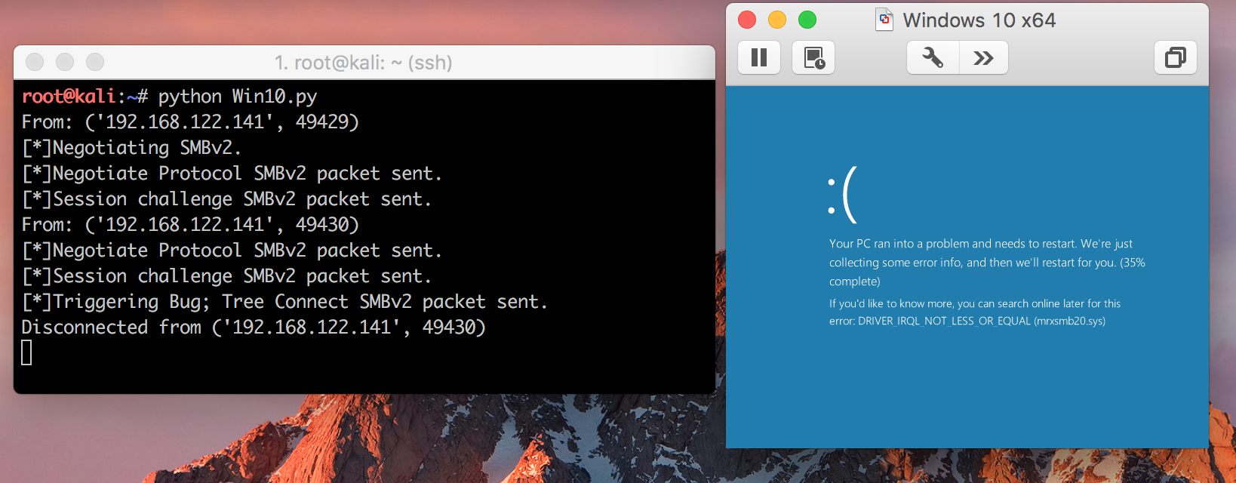Click the 'root@kali' prompt text
The width and height of the screenshot is (1236, 483).
(x=69, y=97)
